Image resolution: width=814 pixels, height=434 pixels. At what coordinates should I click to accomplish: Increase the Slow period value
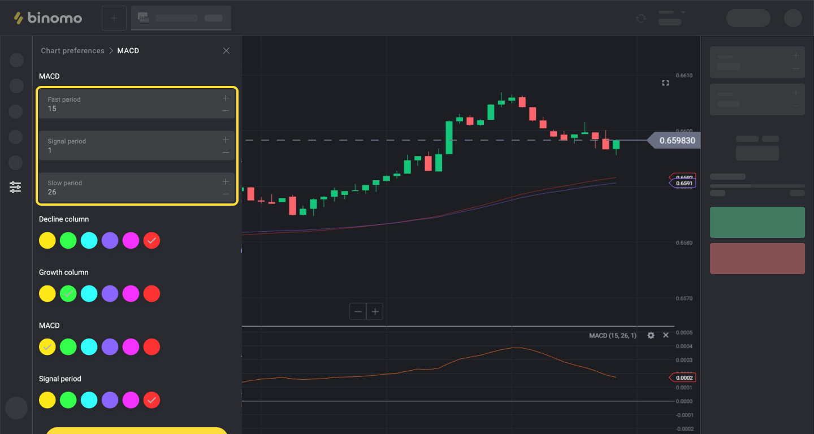226,181
